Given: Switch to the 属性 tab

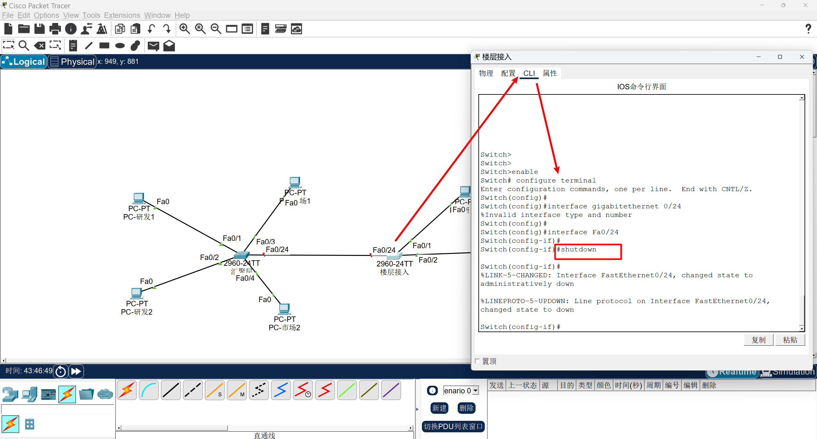Looking at the screenshot, I should point(550,73).
